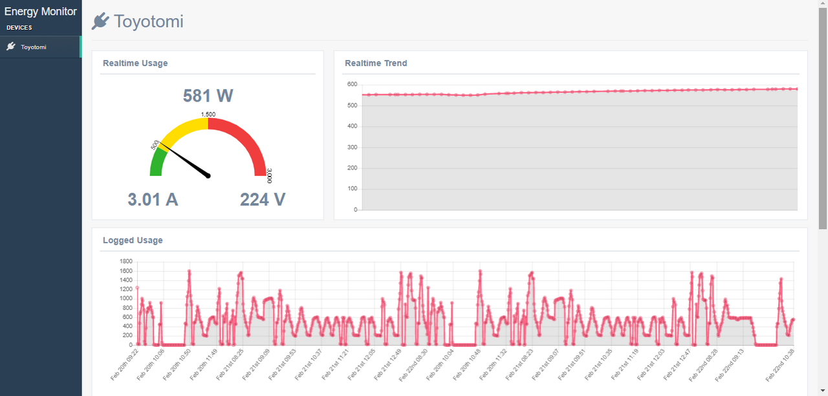Click the large plug icon in page header
This screenshot has width=828, height=396.
point(100,22)
